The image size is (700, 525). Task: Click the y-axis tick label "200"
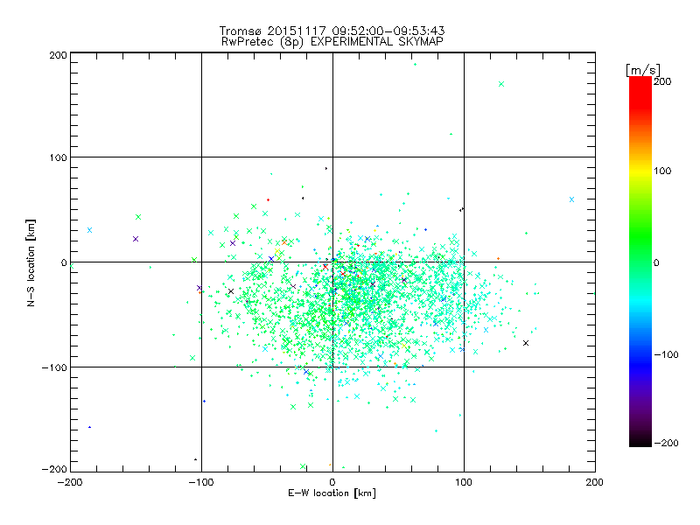[58, 55]
